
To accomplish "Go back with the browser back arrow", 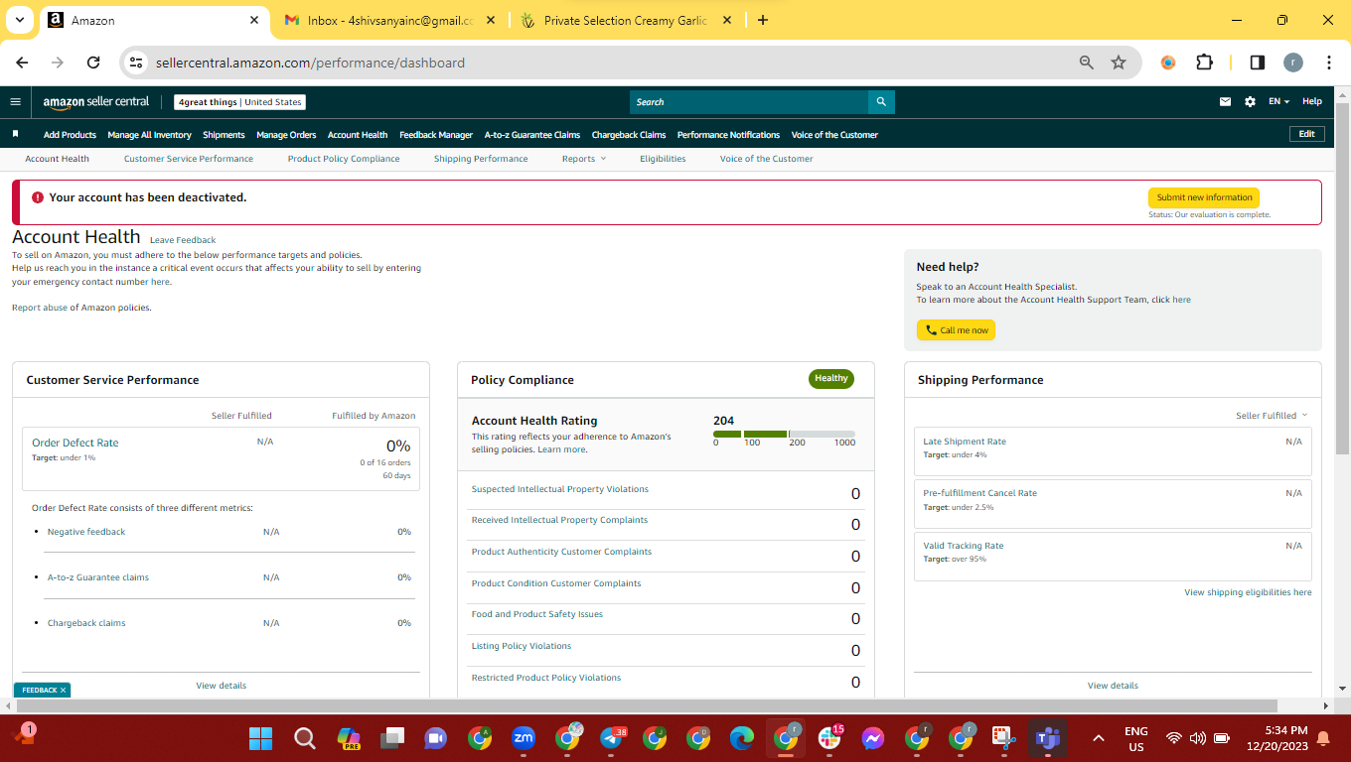I will tap(23, 63).
